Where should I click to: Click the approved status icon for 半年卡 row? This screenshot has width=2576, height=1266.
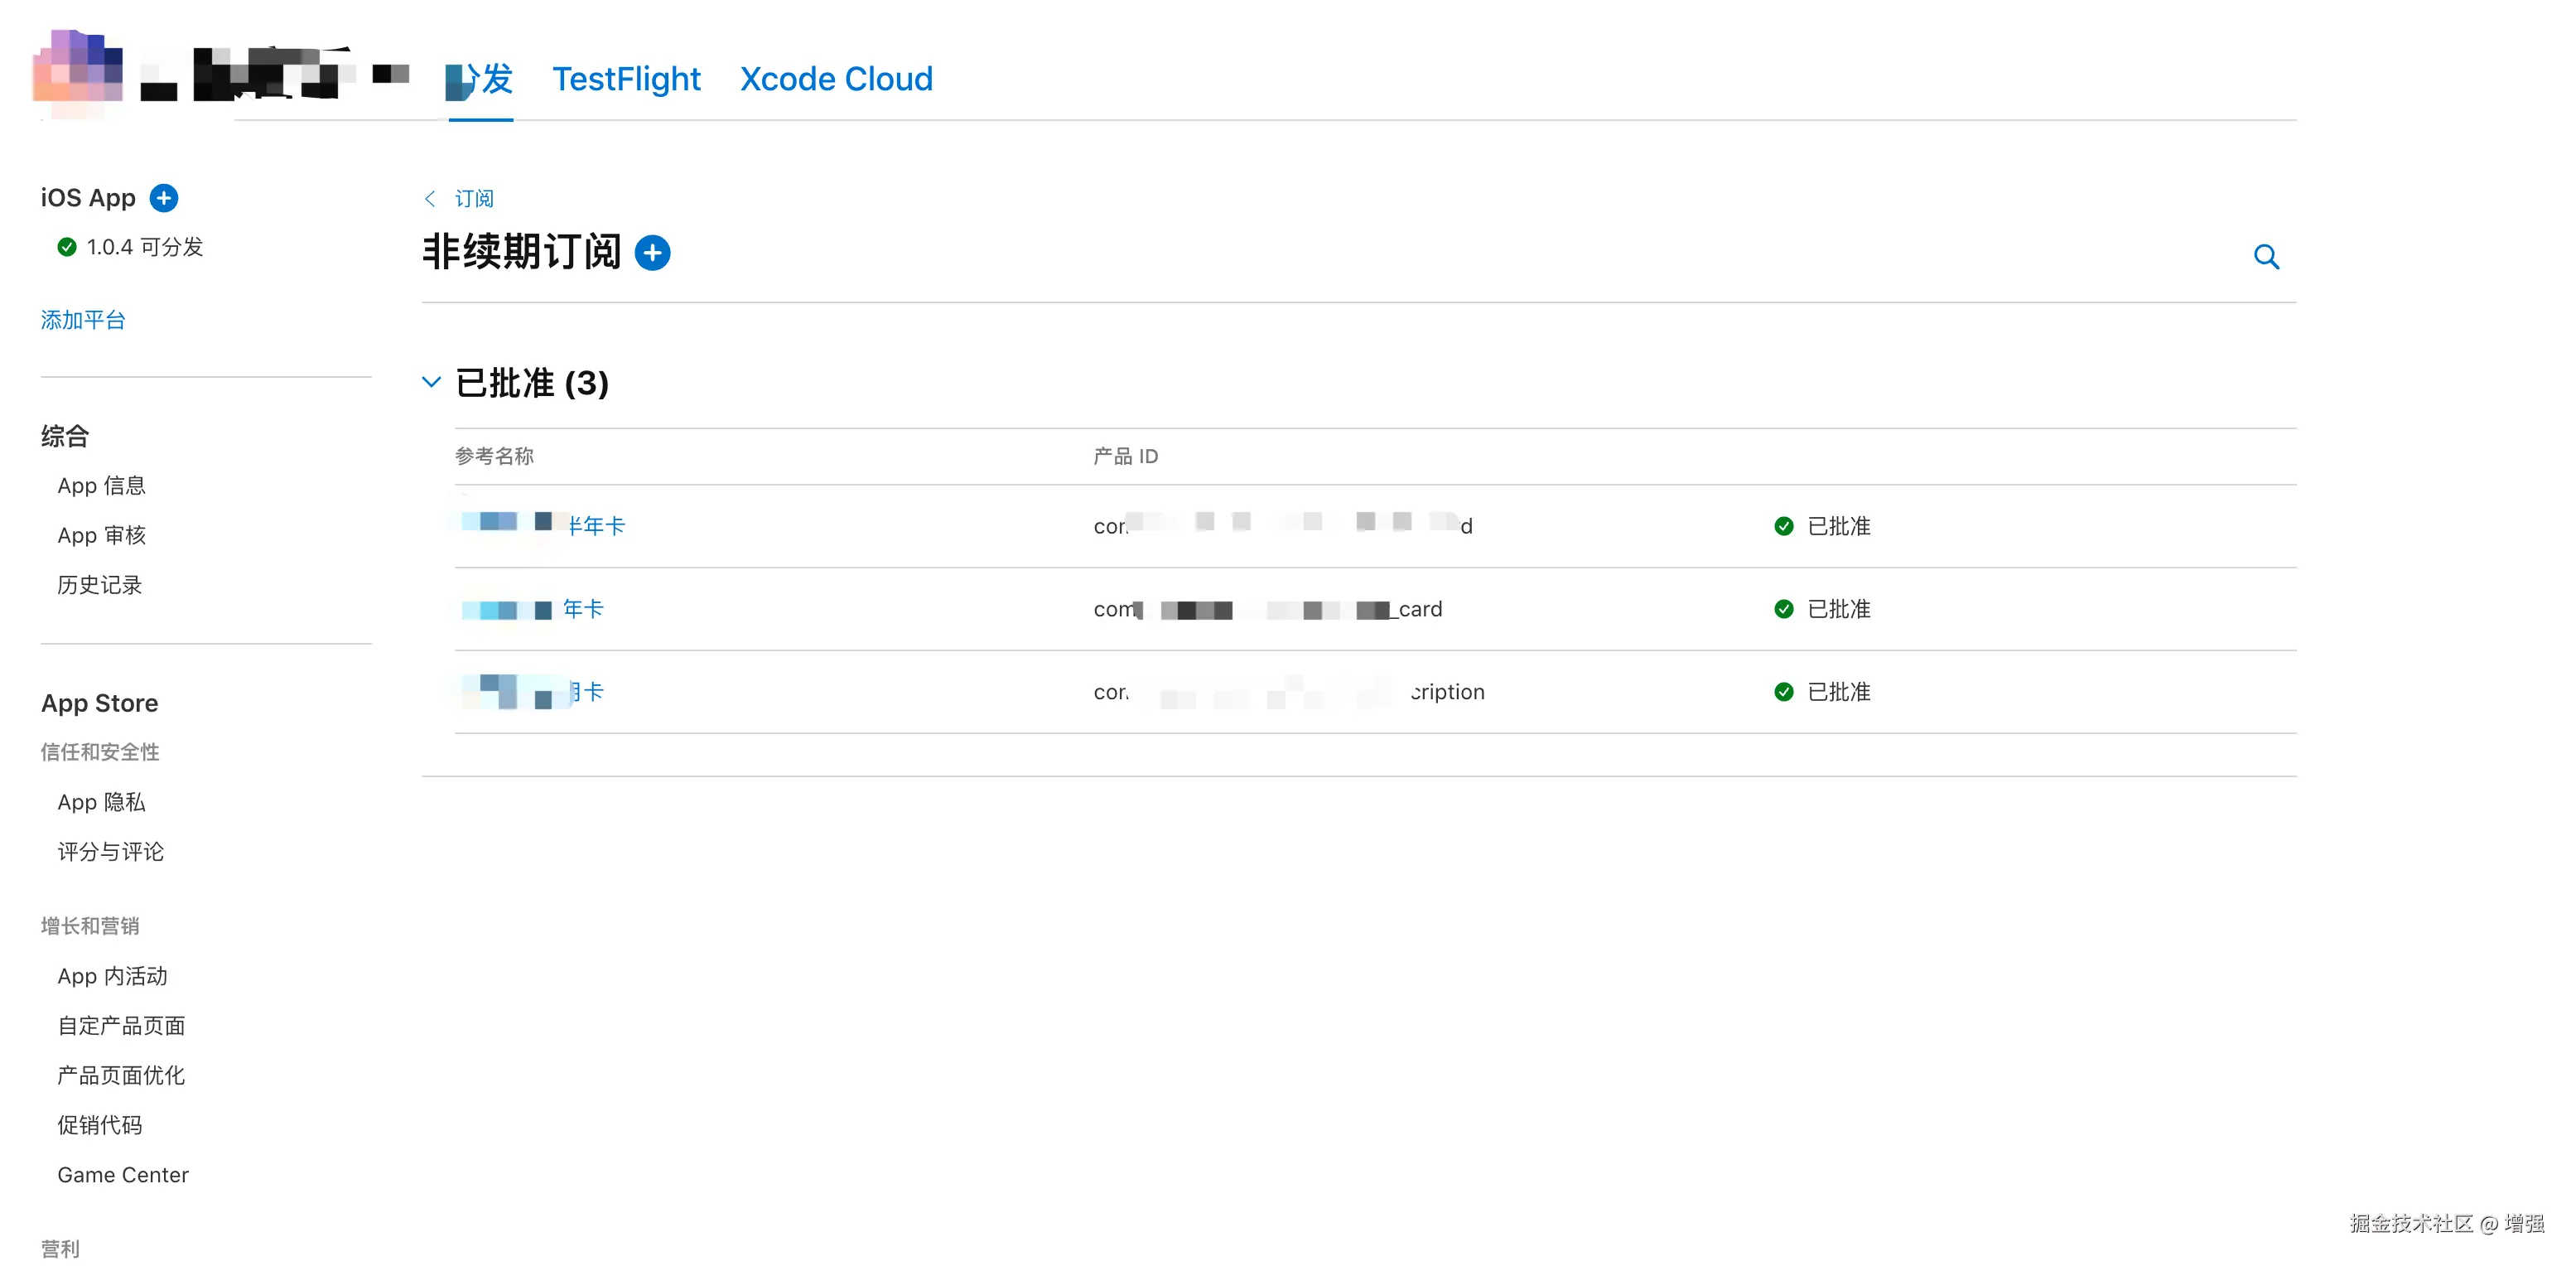click(1783, 526)
